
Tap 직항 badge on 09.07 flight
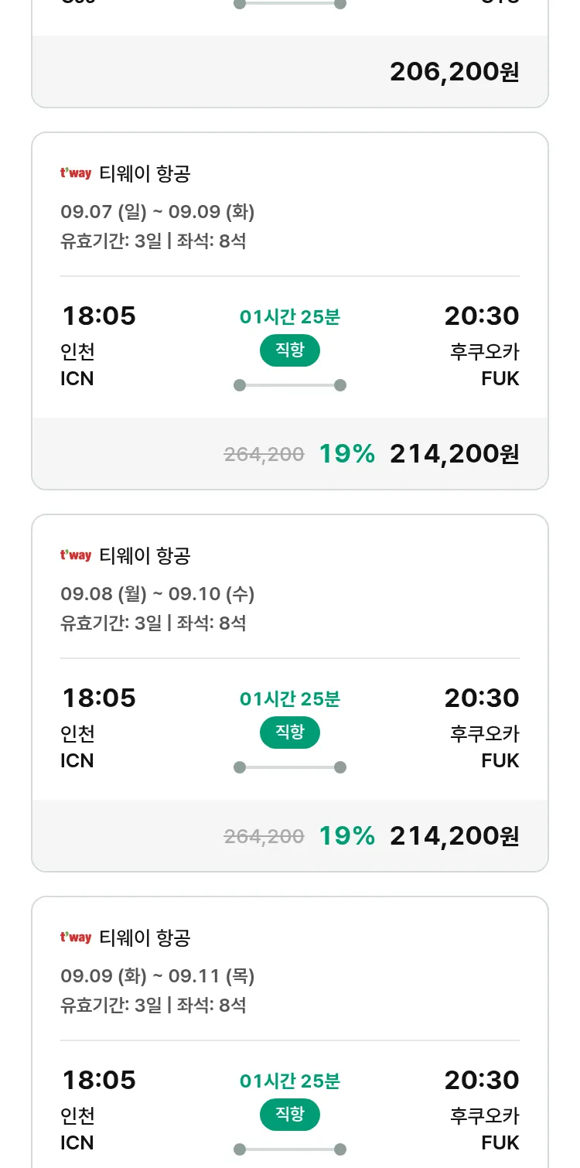tap(290, 350)
